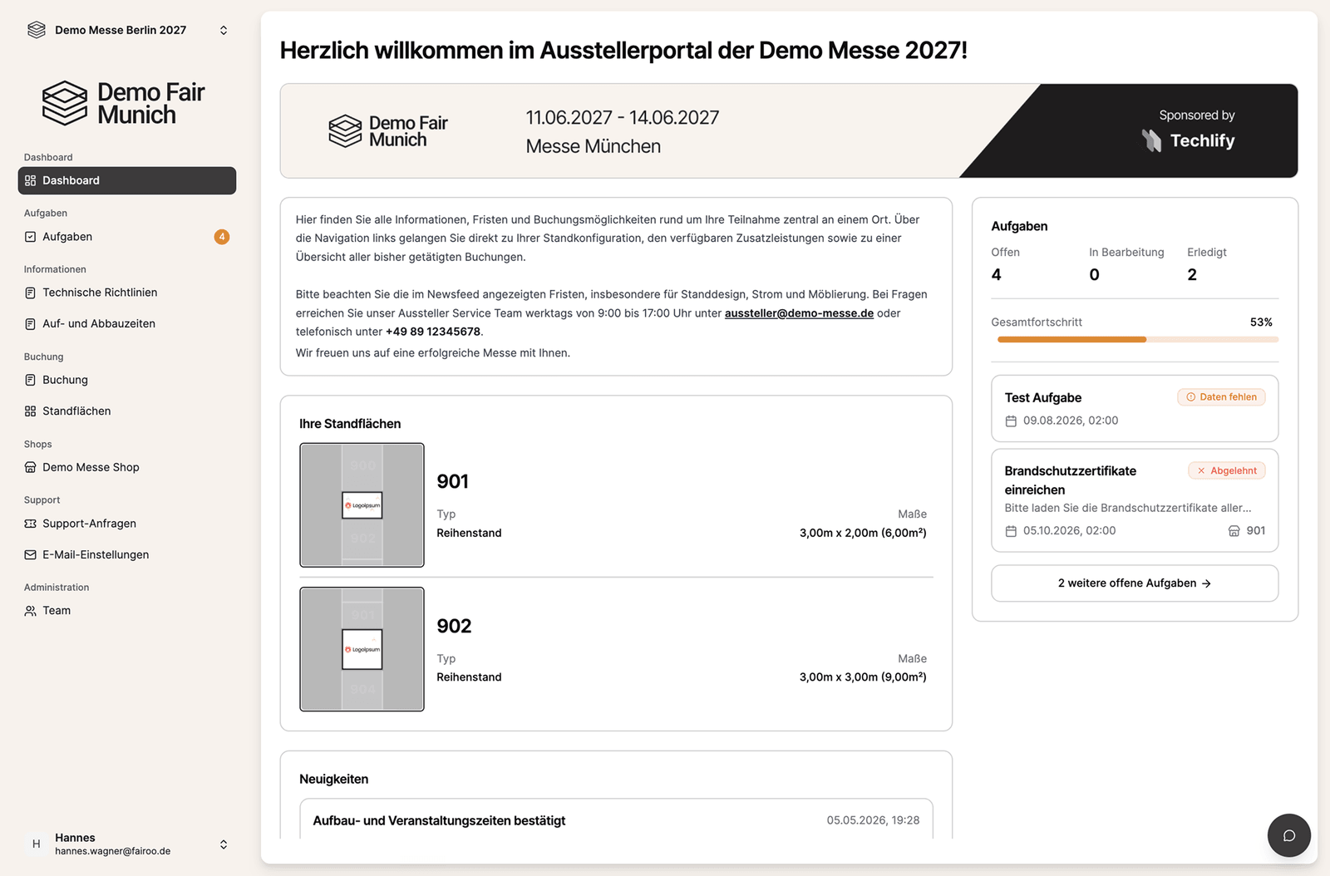Open the chat bubble floating button
This screenshot has width=1330, height=876.
[x=1288, y=835]
